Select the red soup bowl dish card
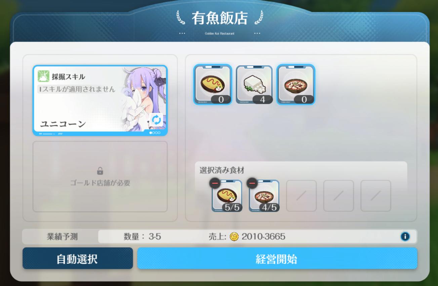 point(295,84)
